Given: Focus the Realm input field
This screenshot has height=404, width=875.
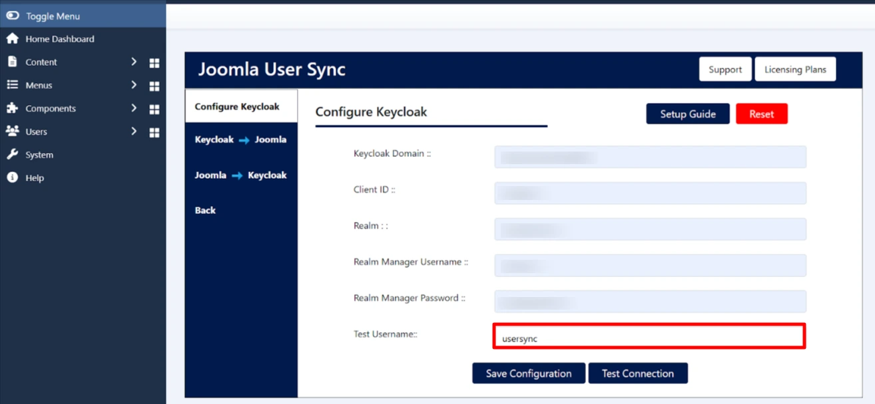Looking at the screenshot, I should click(x=651, y=229).
